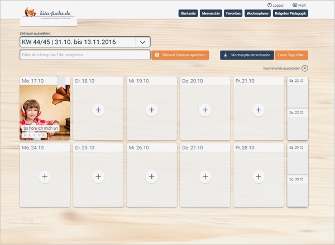This screenshot has height=245, width=335.
Task: Click the 'So höre ich mich an' caption
Action: click(41, 128)
